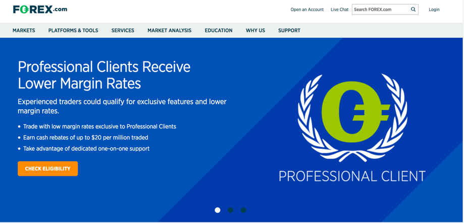Open the Why Us menu
The width and height of the screenshot is (464, 223).
click(x=255, y=30)
